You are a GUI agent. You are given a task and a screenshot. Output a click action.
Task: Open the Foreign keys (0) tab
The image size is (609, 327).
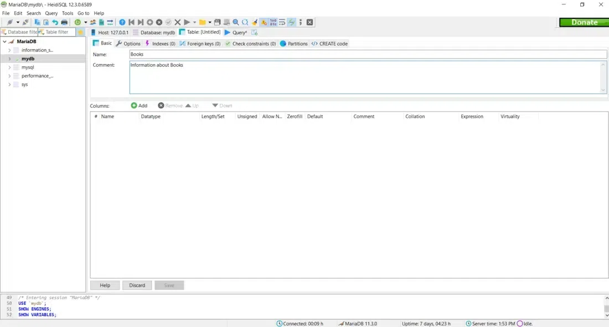pos(200,44)
